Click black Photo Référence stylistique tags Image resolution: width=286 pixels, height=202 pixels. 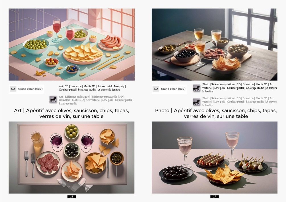click(x=239, y=88)
